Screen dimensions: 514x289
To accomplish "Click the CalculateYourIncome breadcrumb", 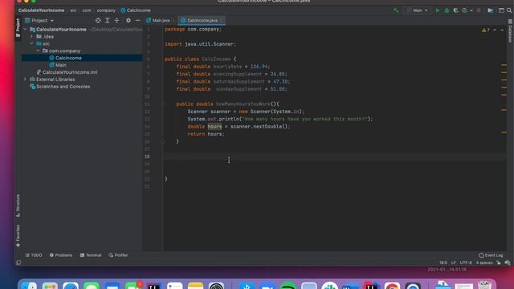I will tap(41, 10).
